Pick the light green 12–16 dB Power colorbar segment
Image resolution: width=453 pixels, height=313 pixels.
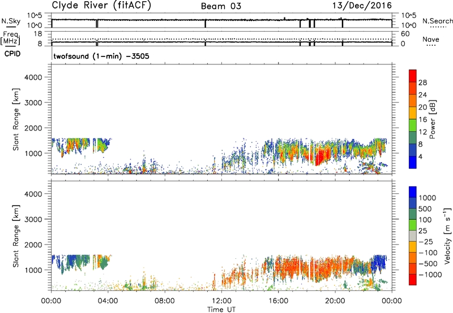413,125
